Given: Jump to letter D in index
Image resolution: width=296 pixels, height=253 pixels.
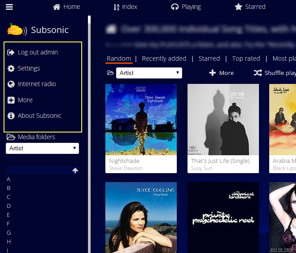Looking at the screenshot, I should [x=8, y=206].
